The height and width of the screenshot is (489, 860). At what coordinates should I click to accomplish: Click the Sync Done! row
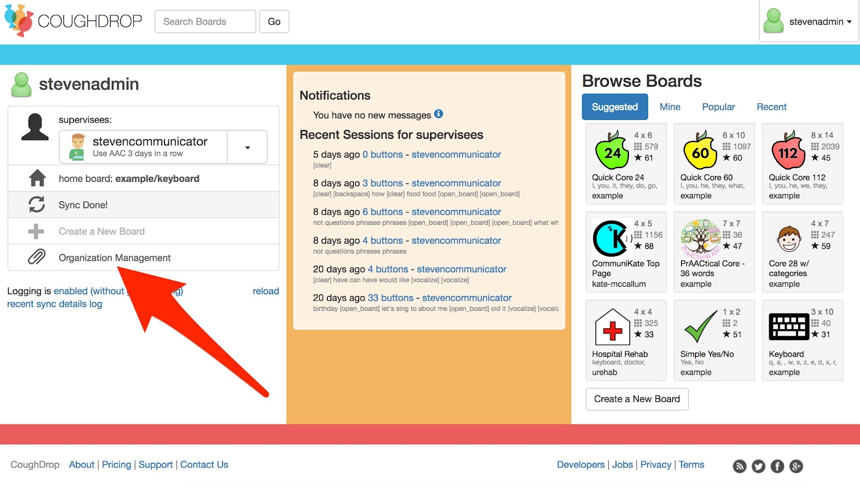144,205
